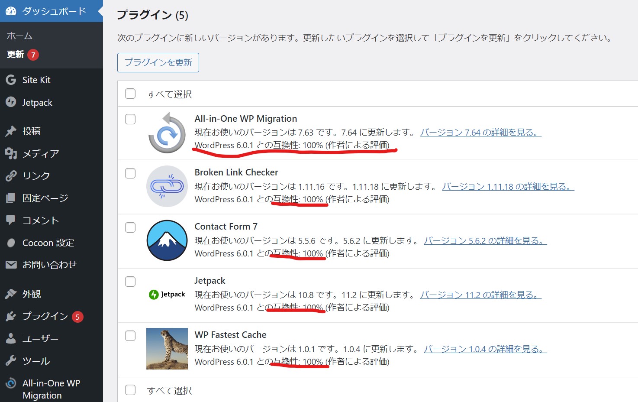Open the 更新 submenu item
The image size is (638, 402).
point(16,55)
